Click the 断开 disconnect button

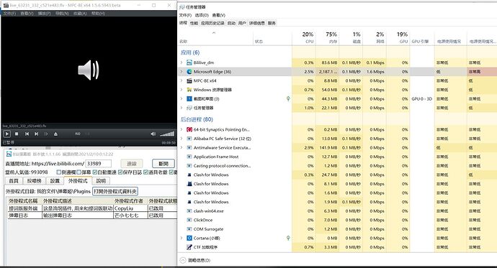coord(164,164)
